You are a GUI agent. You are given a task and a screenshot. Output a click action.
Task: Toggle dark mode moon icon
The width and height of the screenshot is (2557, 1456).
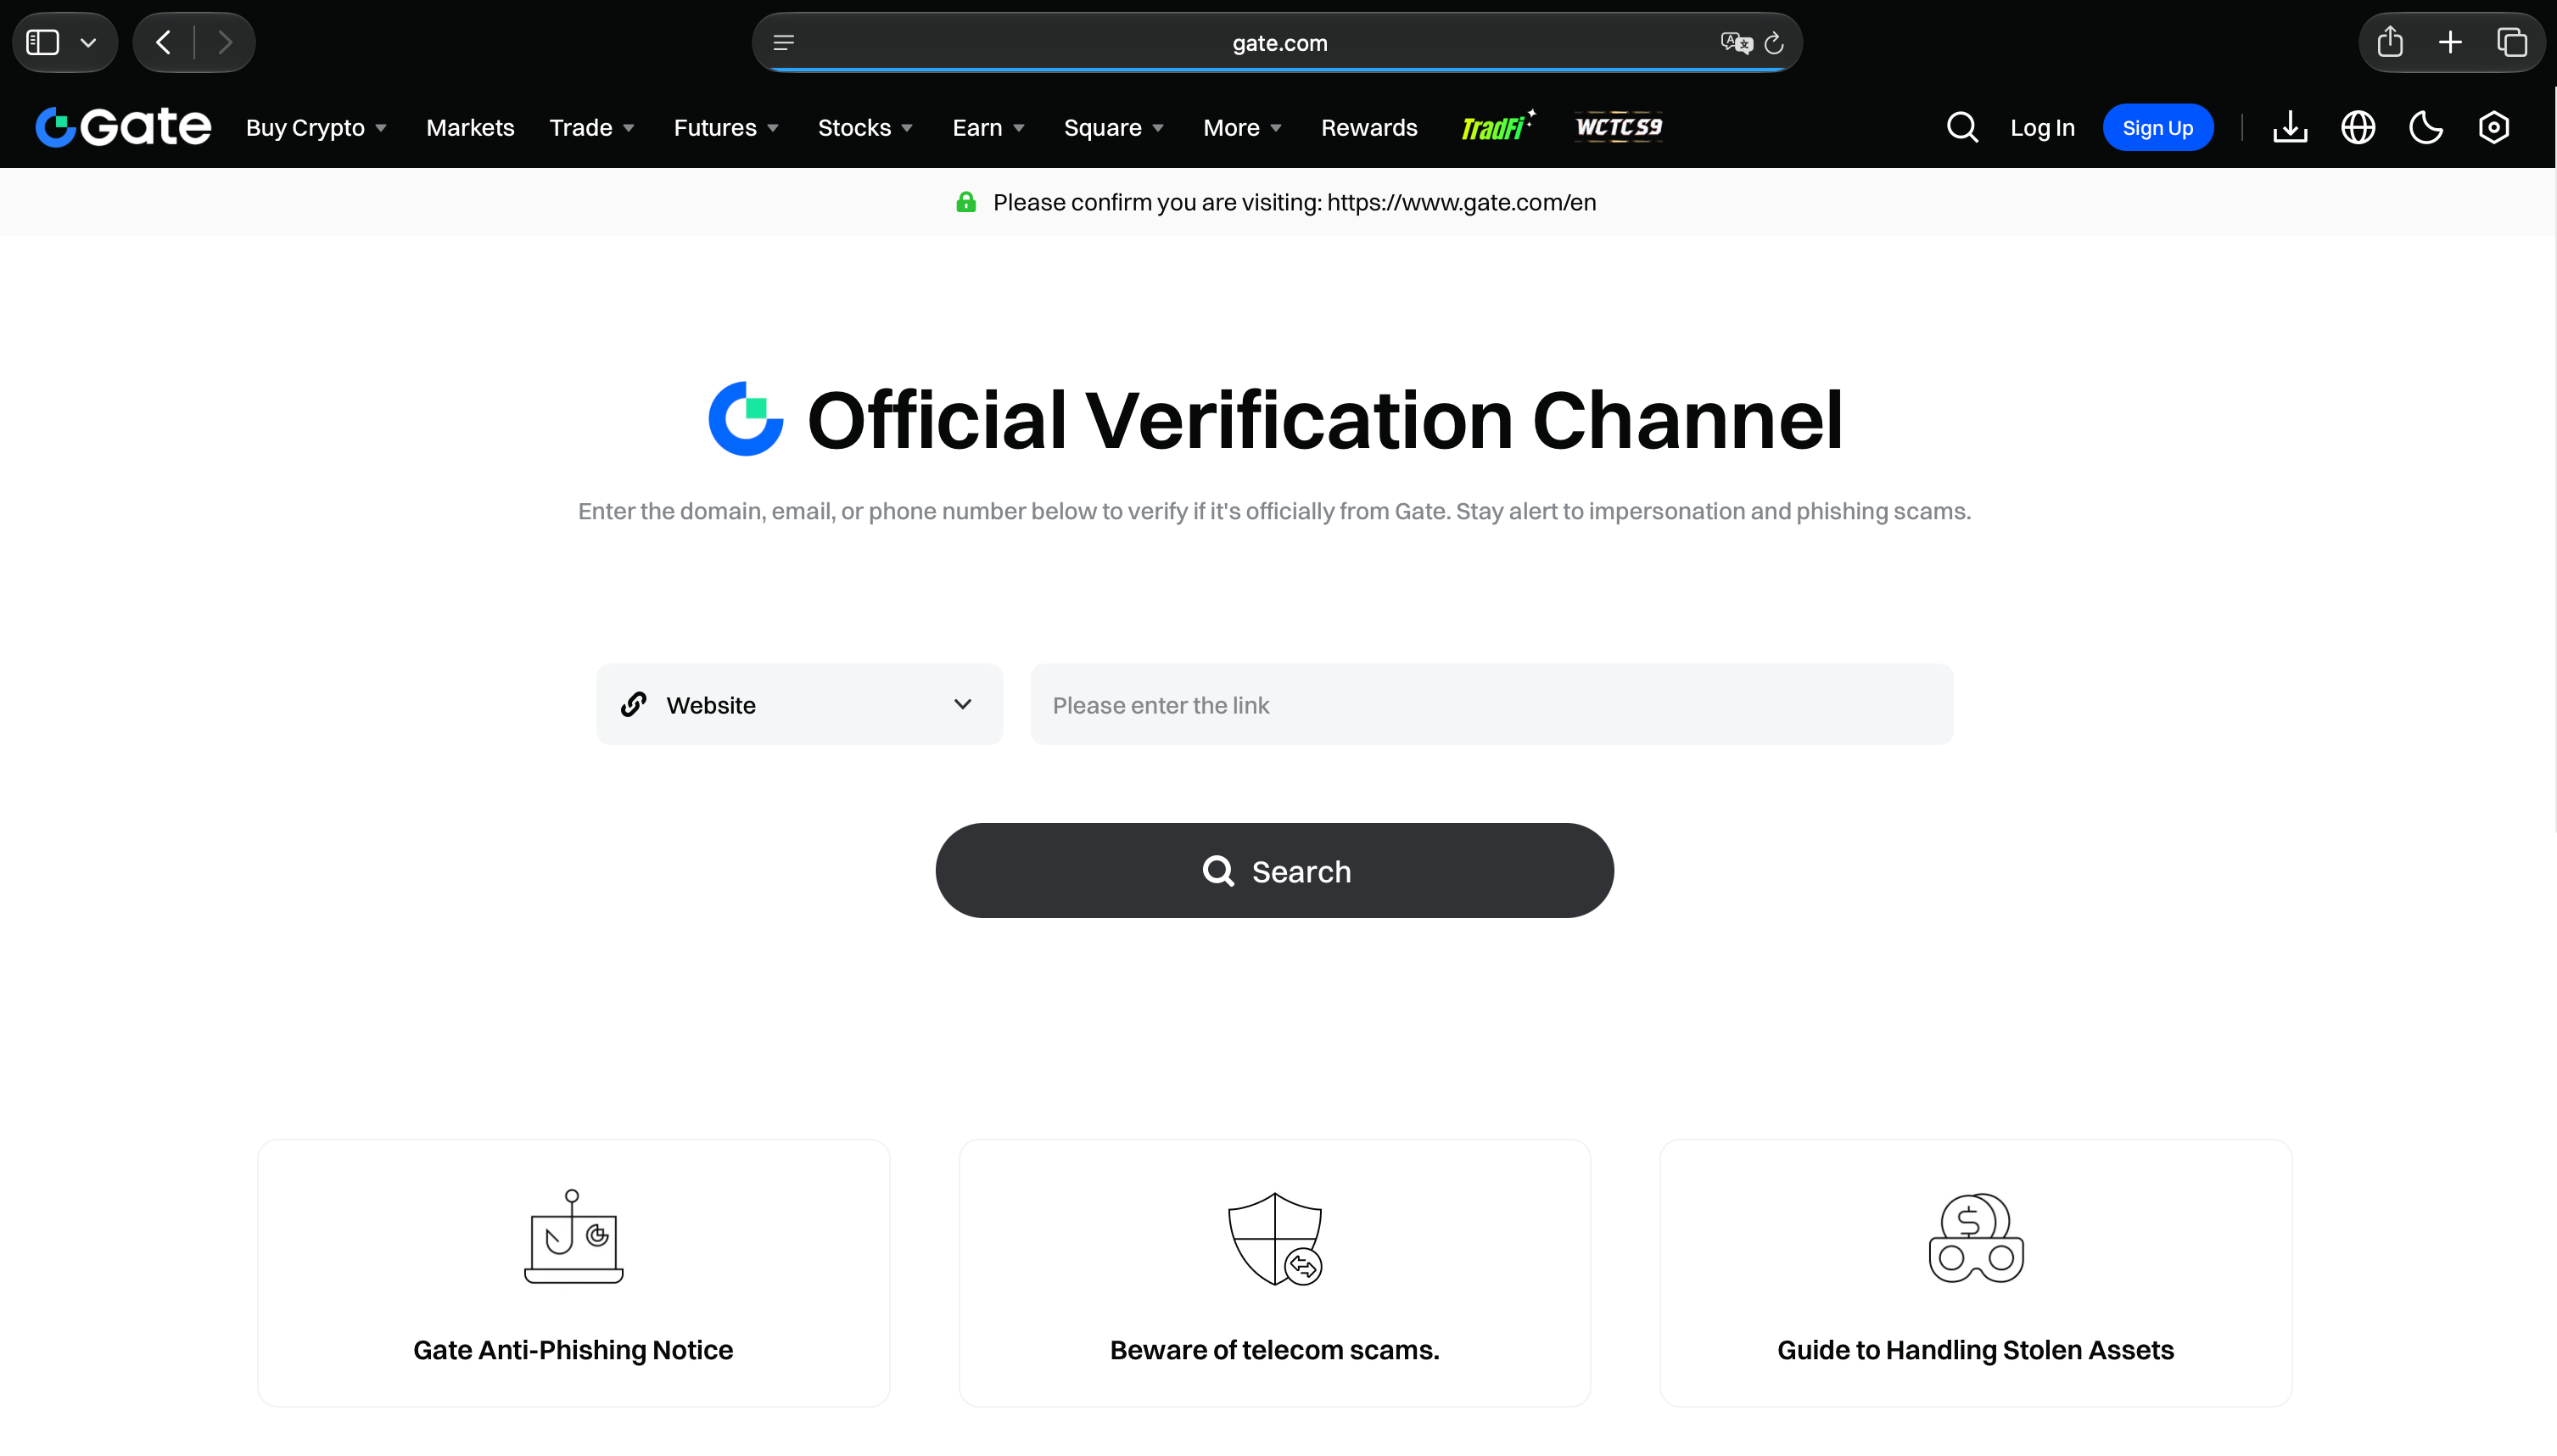(2425, 127)
